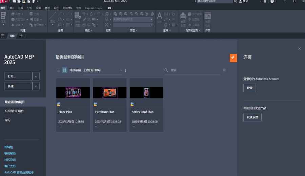This screenshot has height=176, width=305.
Task: Select 最近使用的项目 in the sidebar
Action: pos(23,102)
